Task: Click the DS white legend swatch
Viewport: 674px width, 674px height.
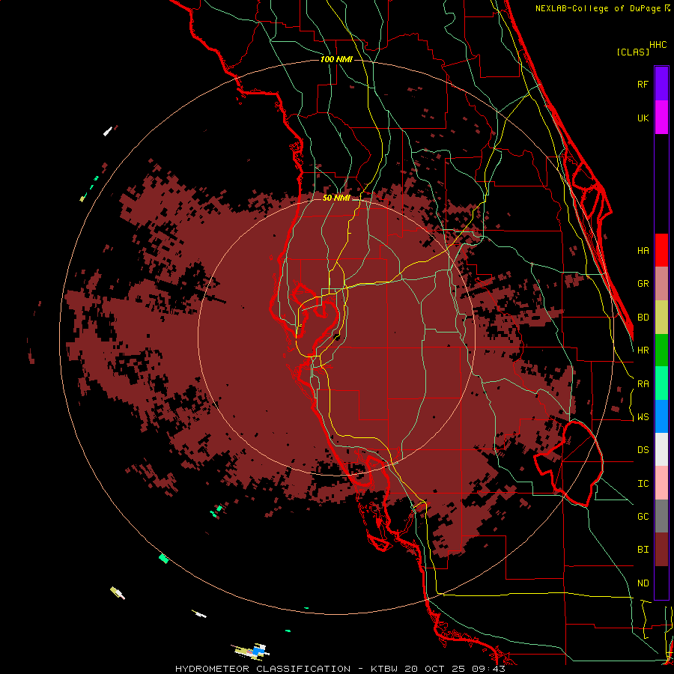Action: point(661,449)
